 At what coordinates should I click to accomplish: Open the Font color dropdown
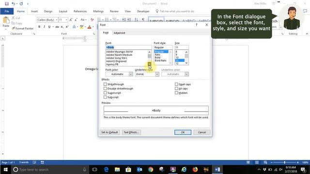[131, 74]
